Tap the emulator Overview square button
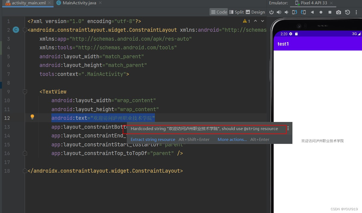 point(330,12)
